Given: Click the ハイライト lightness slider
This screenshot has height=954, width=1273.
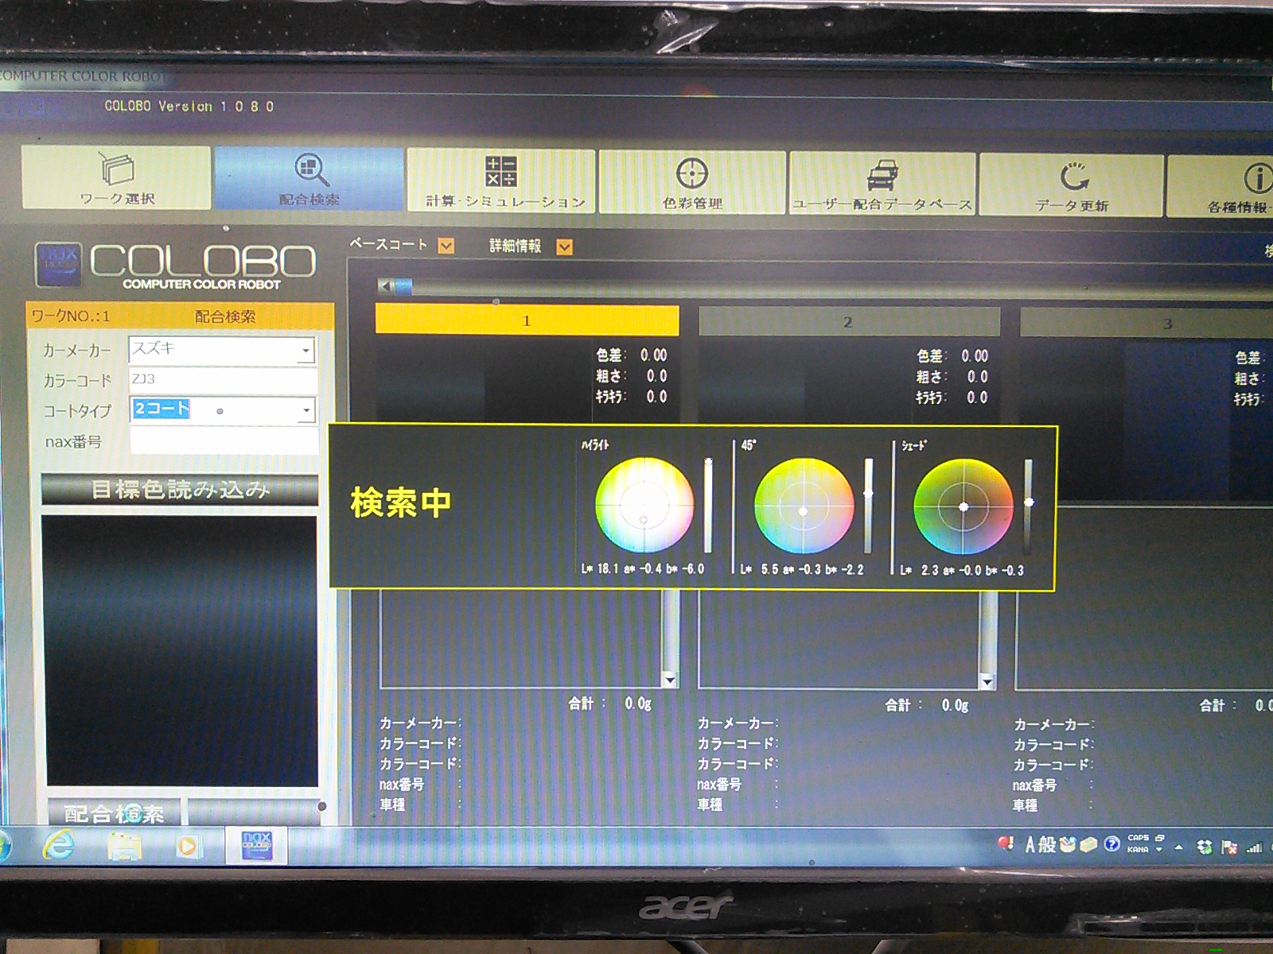Looking at the screenshot, I should (708, 505).
